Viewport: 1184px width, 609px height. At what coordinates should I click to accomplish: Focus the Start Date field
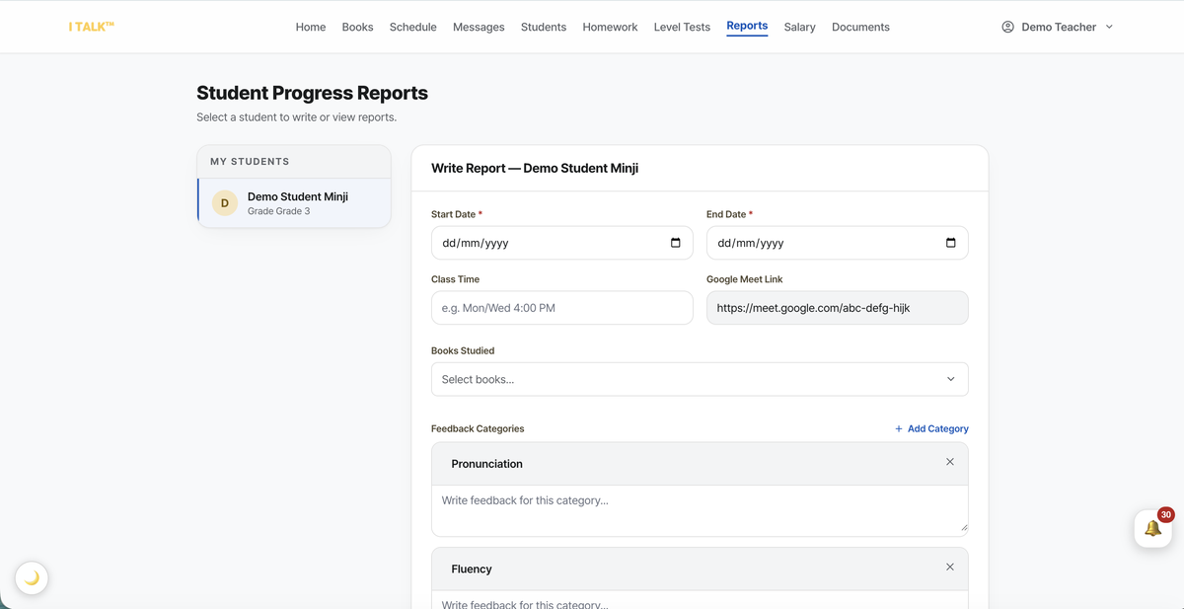click(x=562, y=243)
